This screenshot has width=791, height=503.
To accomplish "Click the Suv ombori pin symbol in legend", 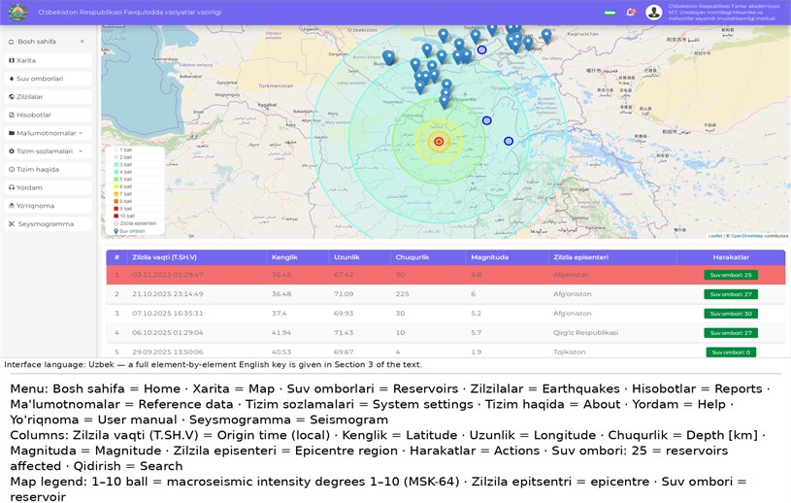I will coord(116,231).
